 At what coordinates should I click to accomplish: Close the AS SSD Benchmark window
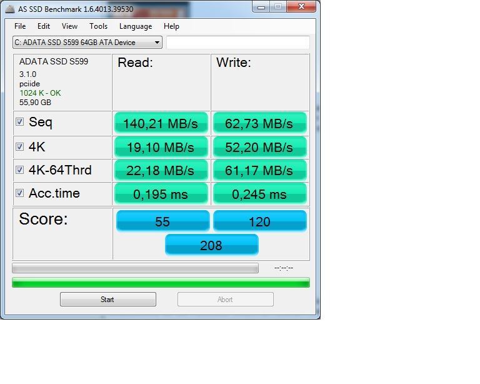(x=301, y=7)
